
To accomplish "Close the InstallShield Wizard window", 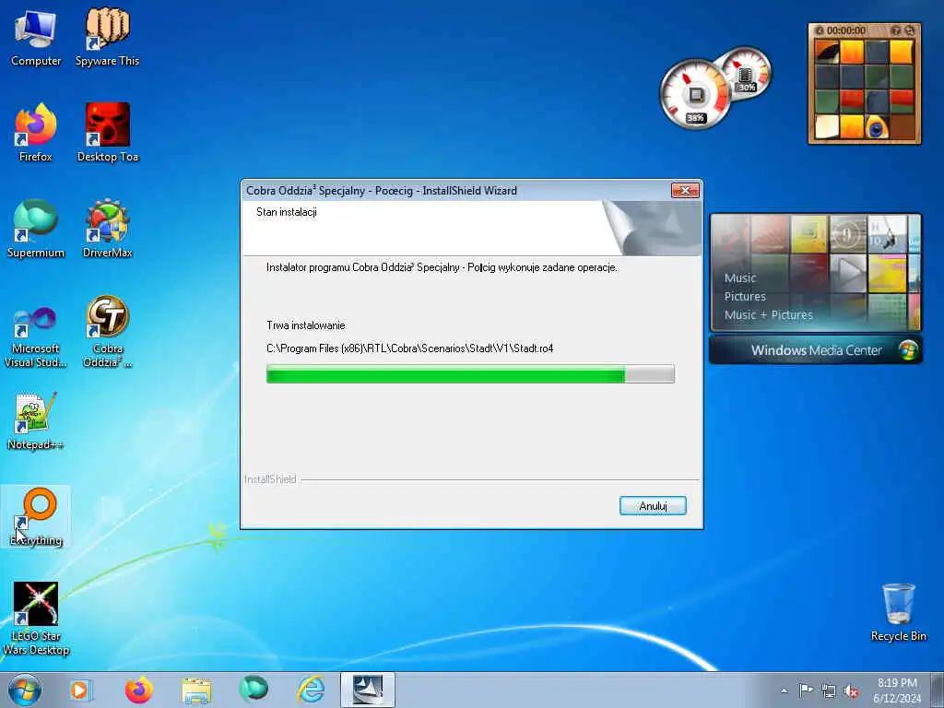I will [x=685, y=190].
